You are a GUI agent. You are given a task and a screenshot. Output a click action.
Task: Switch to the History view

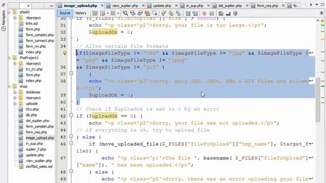click(x=81, y=13)
